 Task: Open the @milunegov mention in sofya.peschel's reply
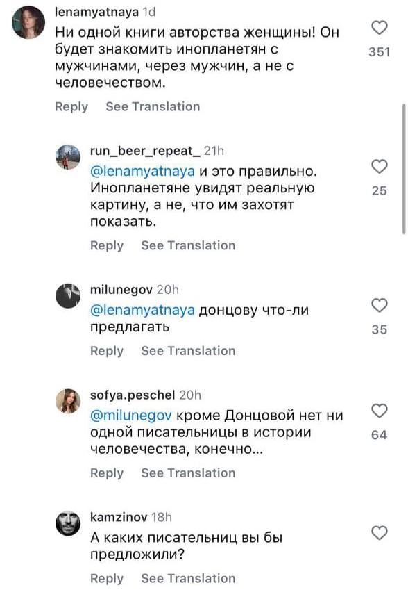[x=131, y=416]
